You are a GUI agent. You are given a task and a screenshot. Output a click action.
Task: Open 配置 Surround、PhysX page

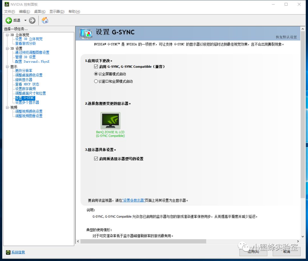[x=32, y=61]
